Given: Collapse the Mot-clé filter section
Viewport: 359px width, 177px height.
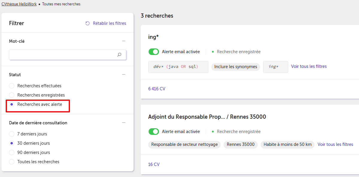Looking at the screenshot, I should coord(124,41).
